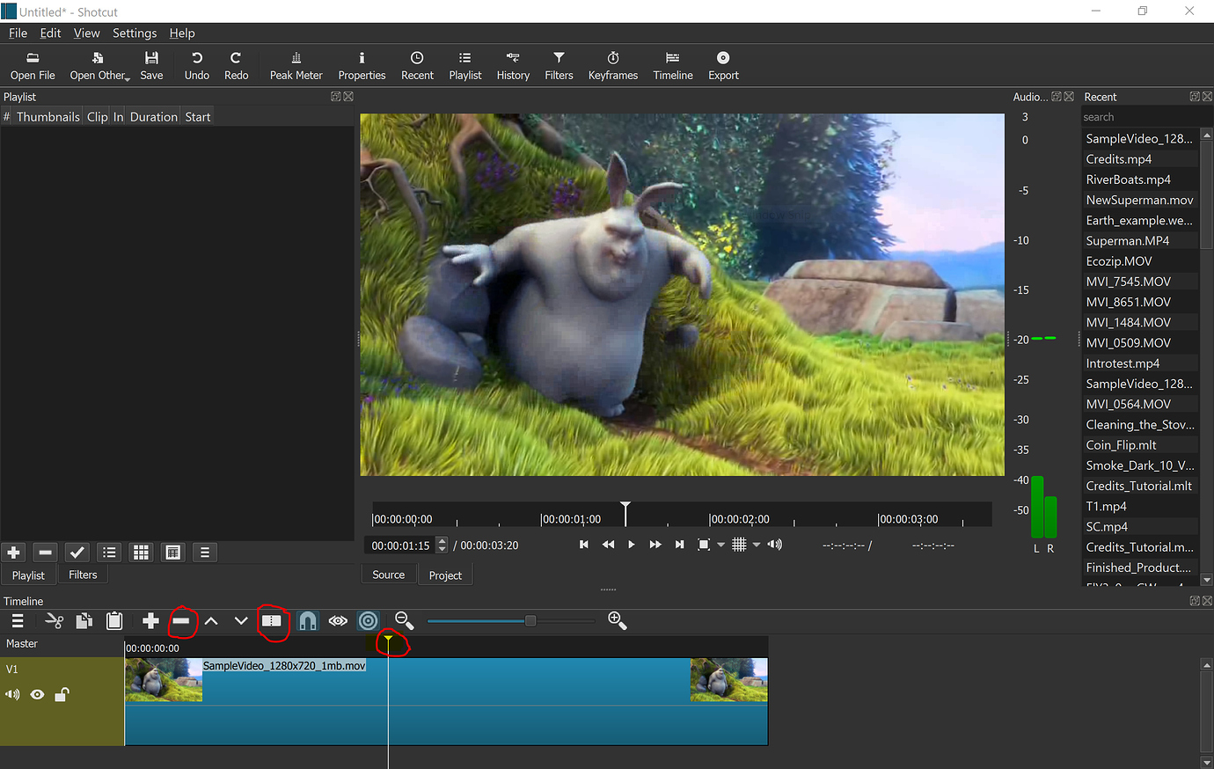Open the Peak Meter panel

[x=296, y=65]
